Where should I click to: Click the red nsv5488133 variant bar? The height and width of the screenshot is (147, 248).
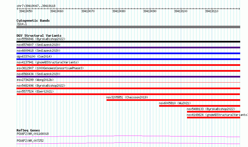[213, 112]
